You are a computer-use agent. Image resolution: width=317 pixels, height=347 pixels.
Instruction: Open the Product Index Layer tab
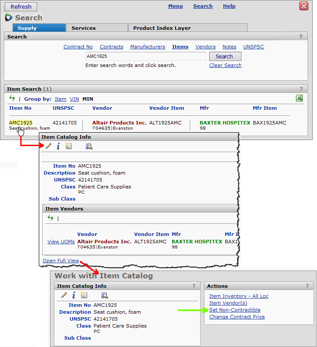(162, 28)
